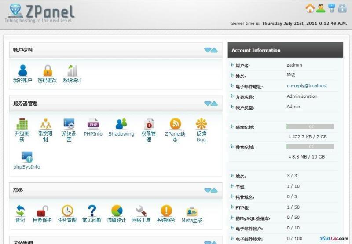Open the 反馈Bug orange flower icon
This screenshot has width=352, height=244.
(x=202, y=124)
